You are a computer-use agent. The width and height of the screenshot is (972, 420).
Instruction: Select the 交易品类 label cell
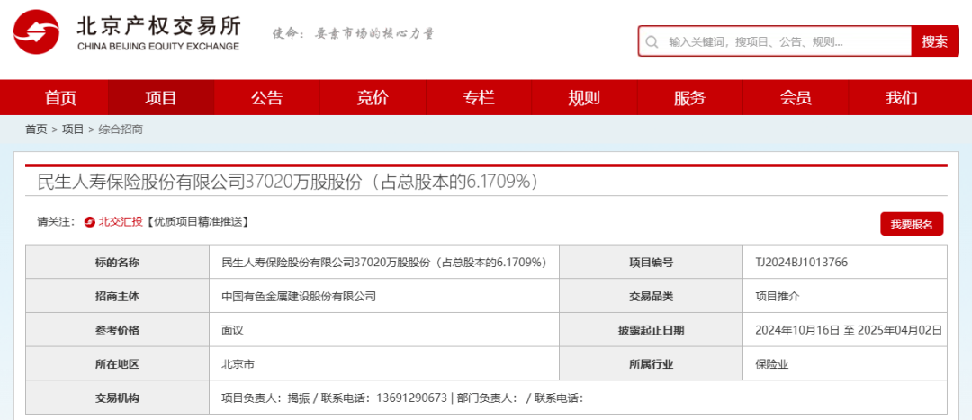pos(651,296)
